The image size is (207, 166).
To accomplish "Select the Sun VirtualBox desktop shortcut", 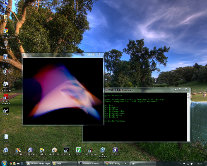I will (x=103, y=152).
